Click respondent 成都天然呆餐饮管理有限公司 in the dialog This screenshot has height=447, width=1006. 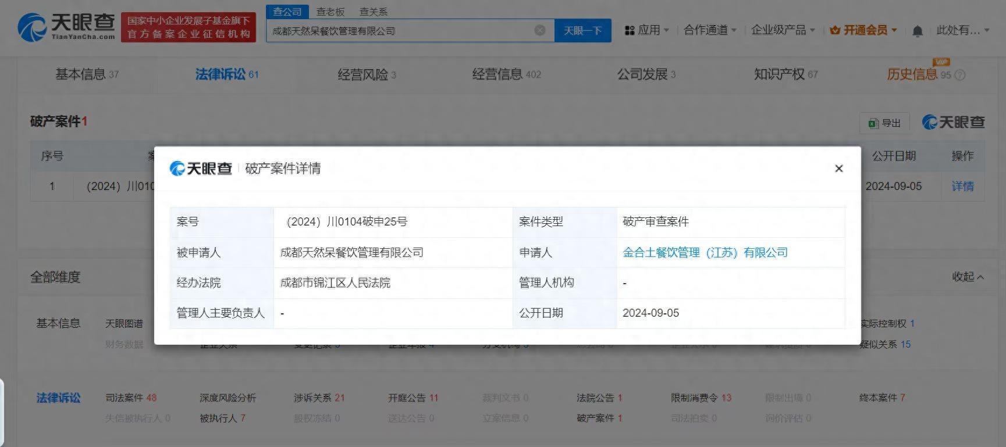coord(352,252)
